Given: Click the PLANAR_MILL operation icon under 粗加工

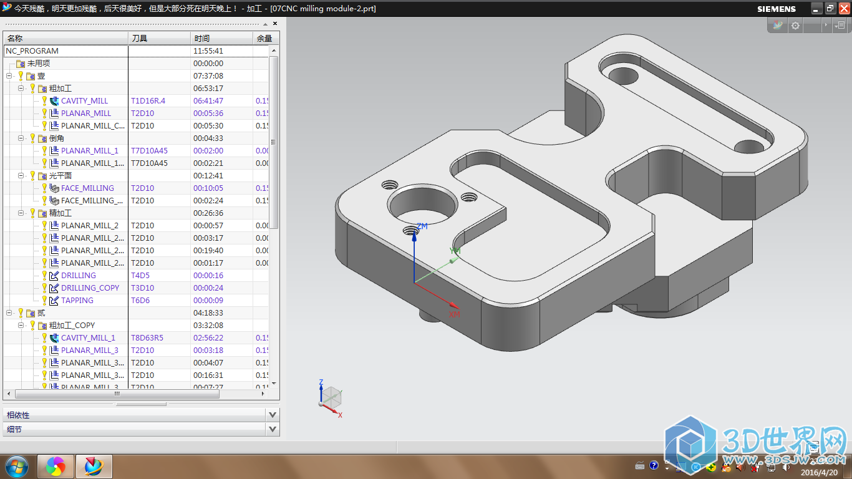Looking at the screenshot, I should click(x=54, y=113).
